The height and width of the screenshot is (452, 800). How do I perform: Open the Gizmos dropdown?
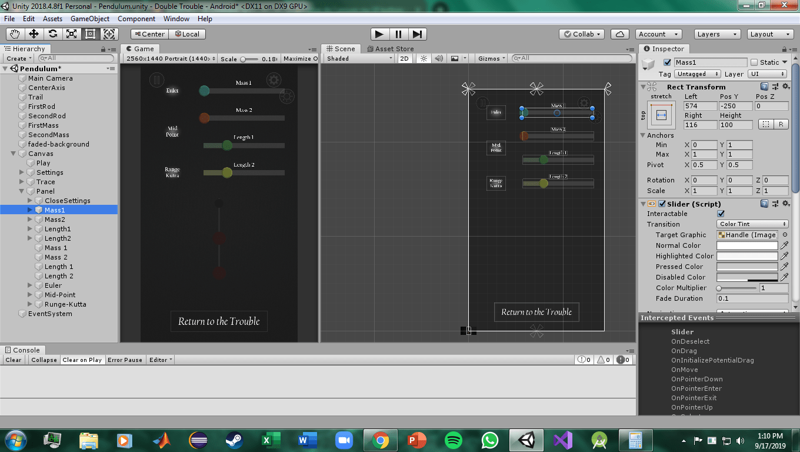492,58
